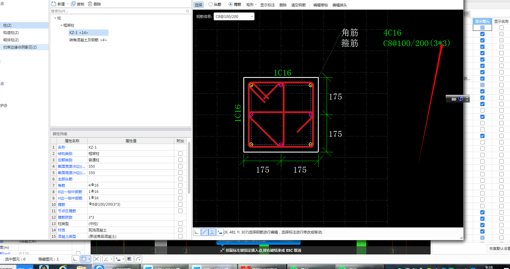The width and height of the screenshot is (510, 269).
Task: Select 约束边缘非阴影区(Z) category
Action: (24, 47)
